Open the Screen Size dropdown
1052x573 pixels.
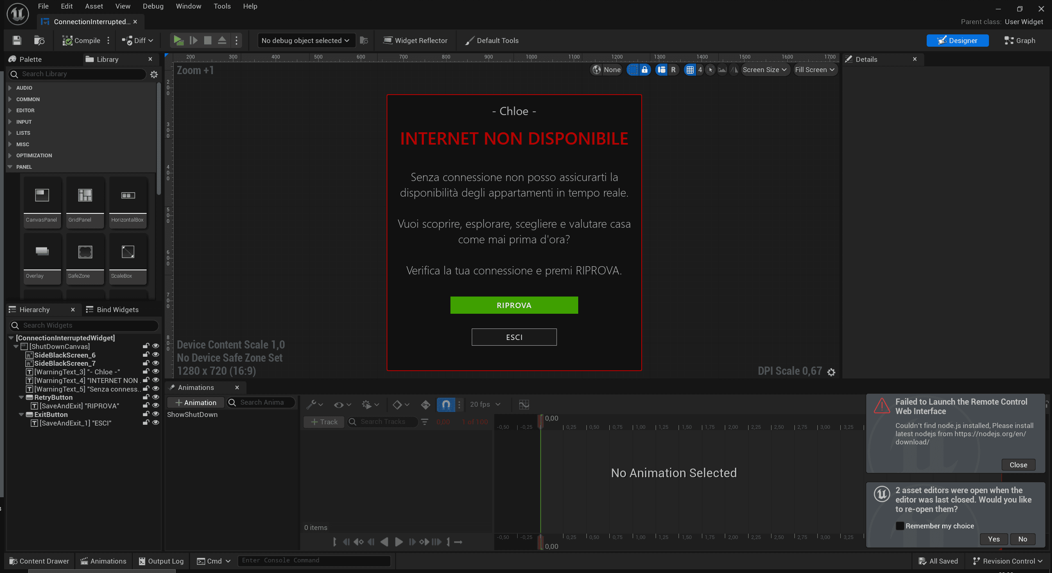(x=764, y=70)
